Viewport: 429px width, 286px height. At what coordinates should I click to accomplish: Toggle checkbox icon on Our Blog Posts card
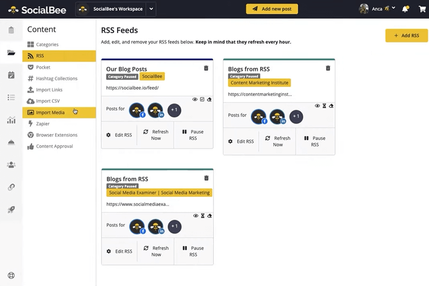click(x=202, y=99)
